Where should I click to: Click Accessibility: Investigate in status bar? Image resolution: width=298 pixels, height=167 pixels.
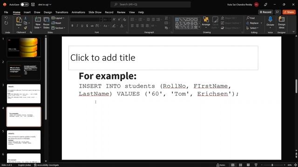[x=47, y=165]
